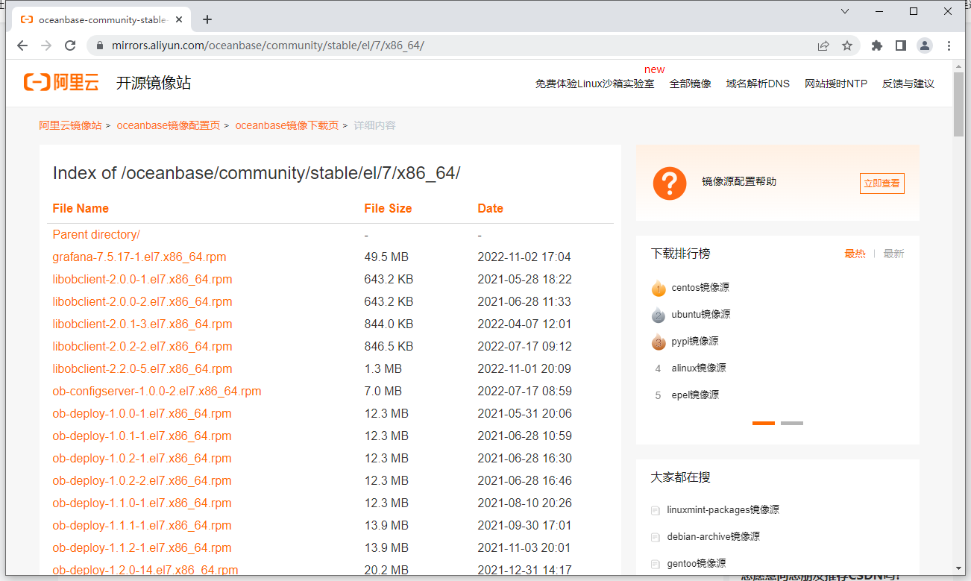Reload the current page

coord(70,45)
